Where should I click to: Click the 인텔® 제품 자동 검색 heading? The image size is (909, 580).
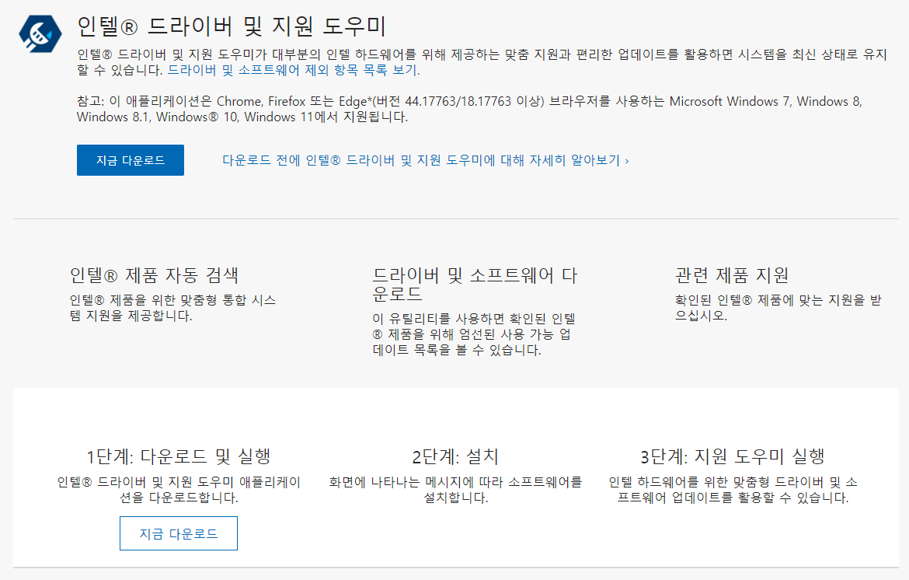(154, 275)
